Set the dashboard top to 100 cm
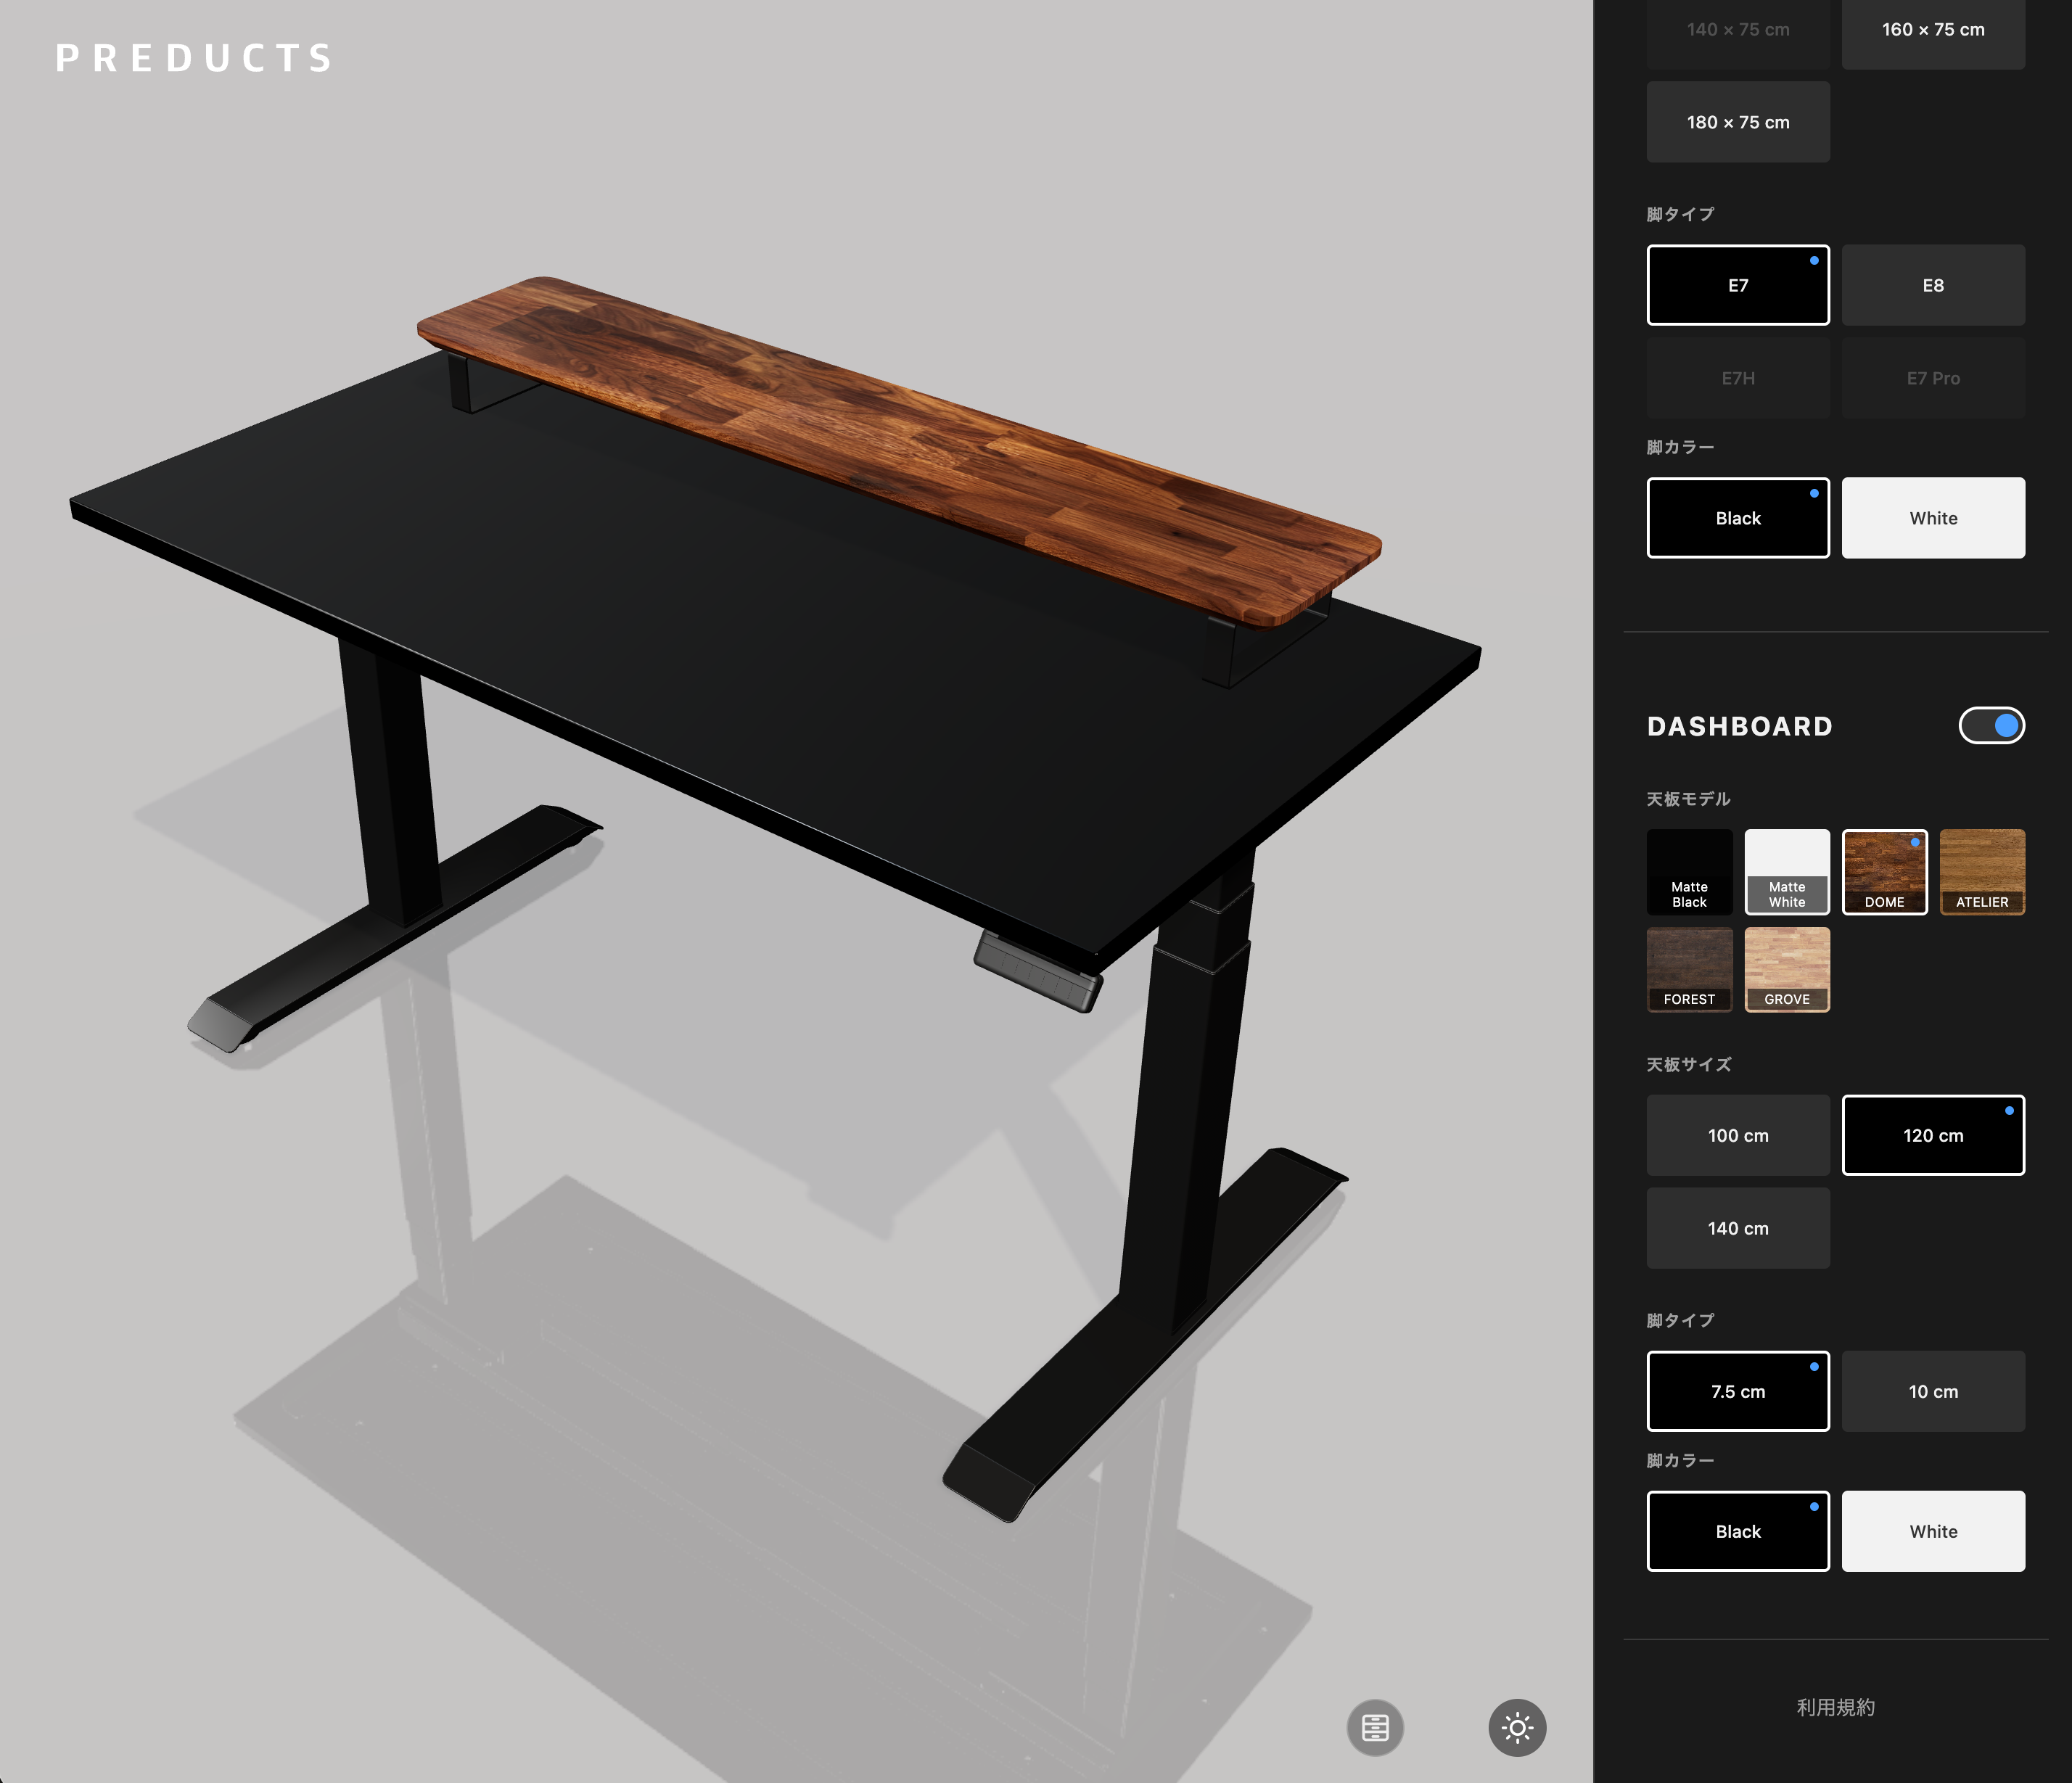This screenshot has width=2072, height=1783. (x=1737, y=1135)
